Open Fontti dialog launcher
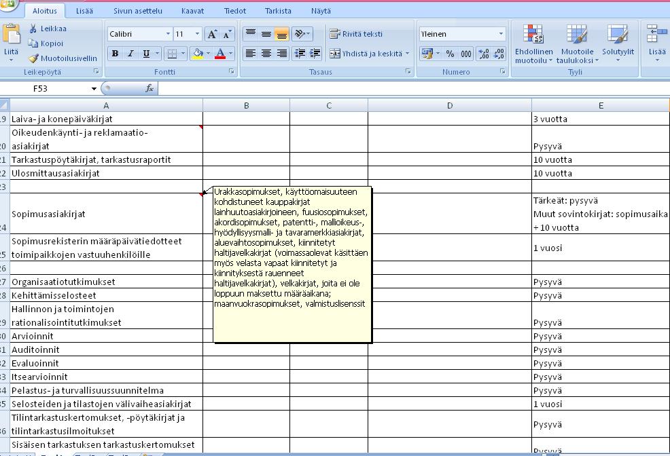This screenshot has height=456, width=670. point(231,72)
